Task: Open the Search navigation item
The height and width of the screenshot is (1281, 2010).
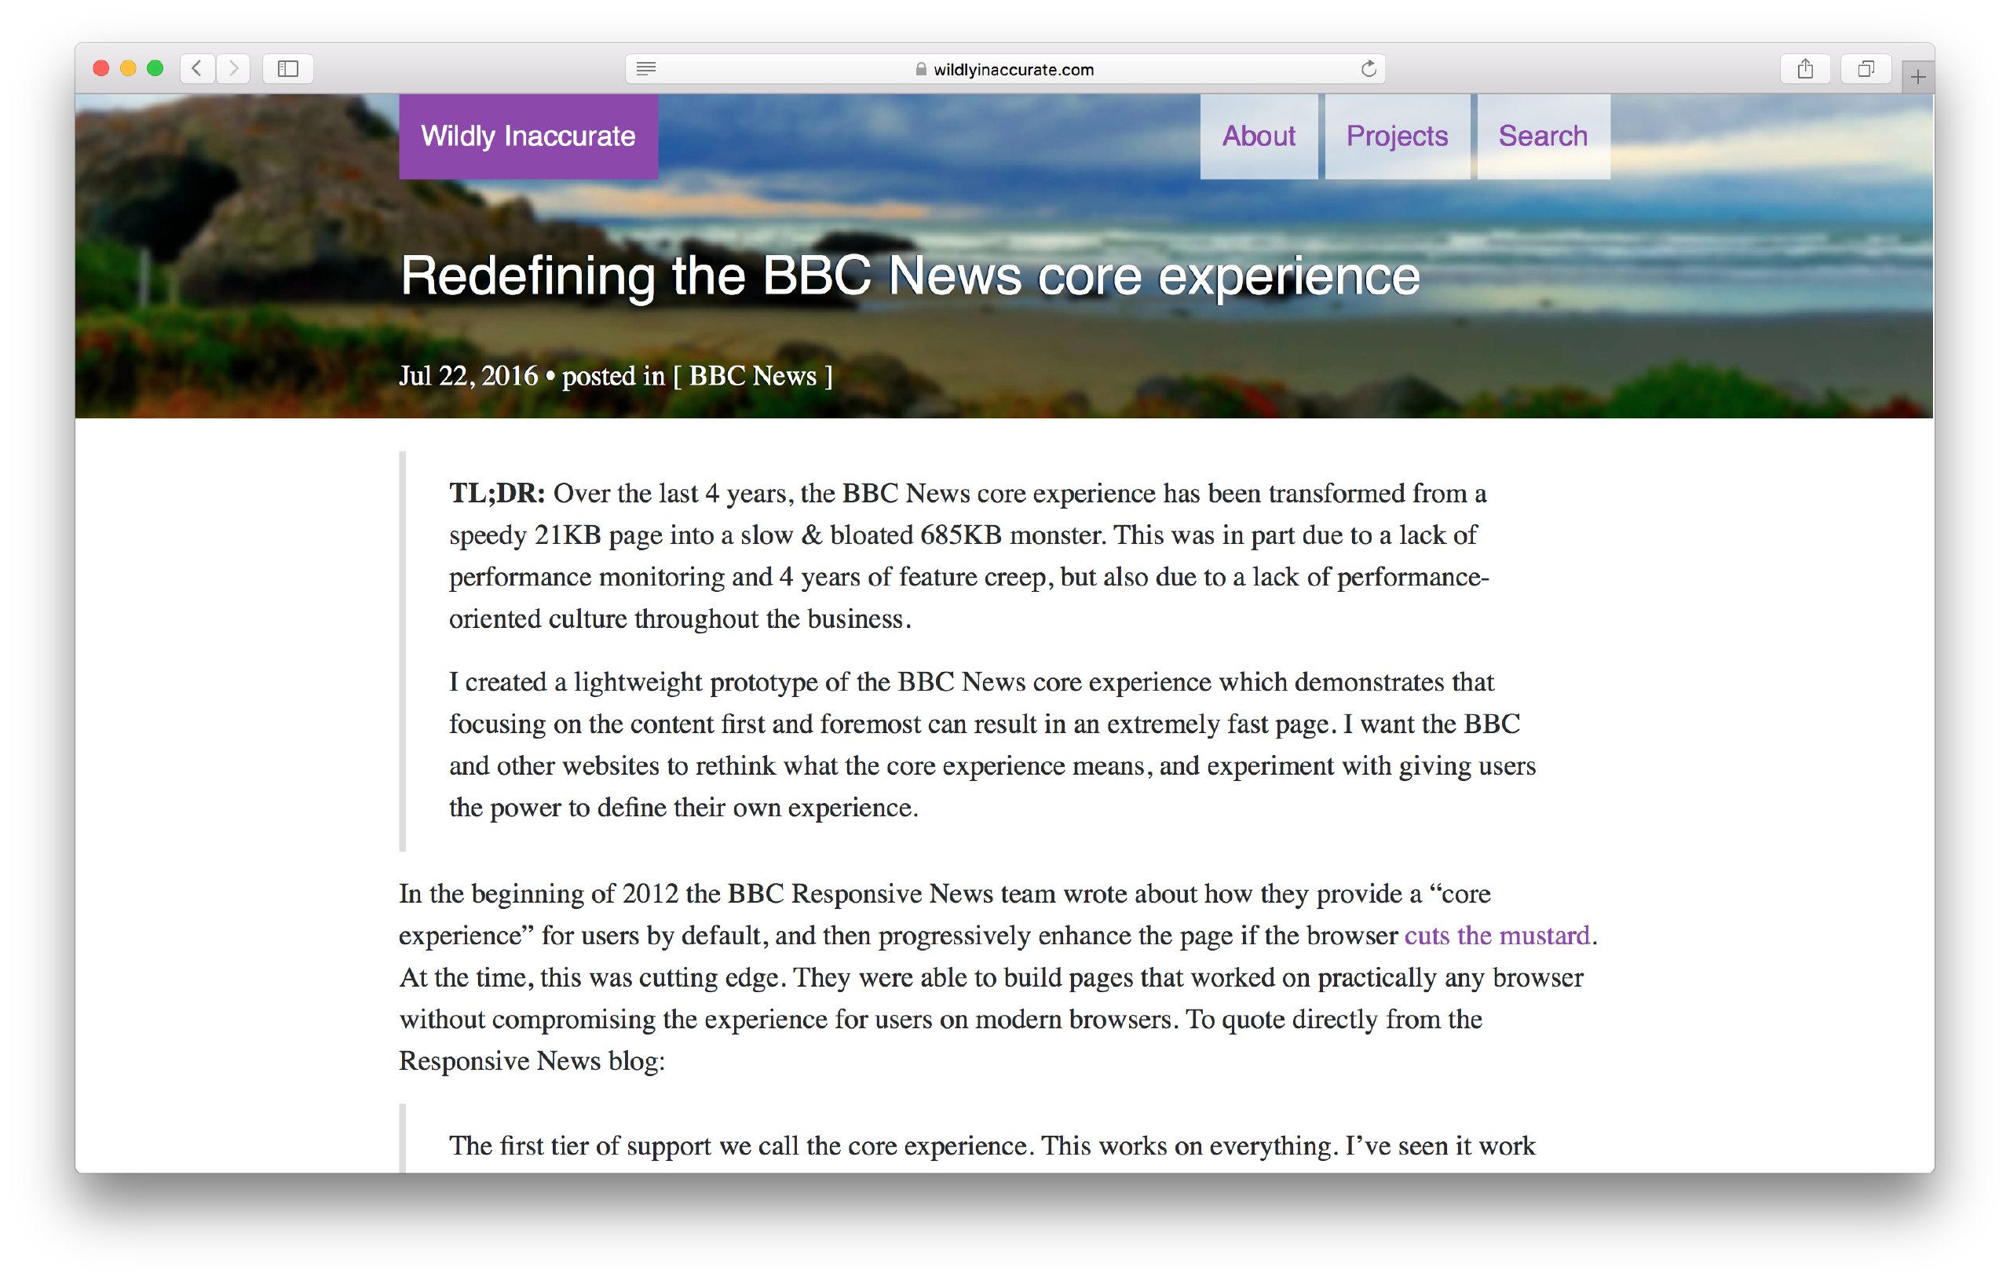Action: (x=1544, y=136)
